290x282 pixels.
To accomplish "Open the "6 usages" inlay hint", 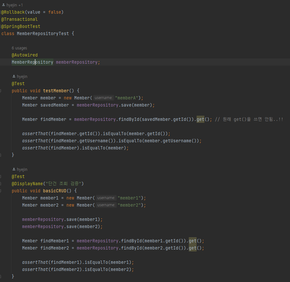I will 20,48.
